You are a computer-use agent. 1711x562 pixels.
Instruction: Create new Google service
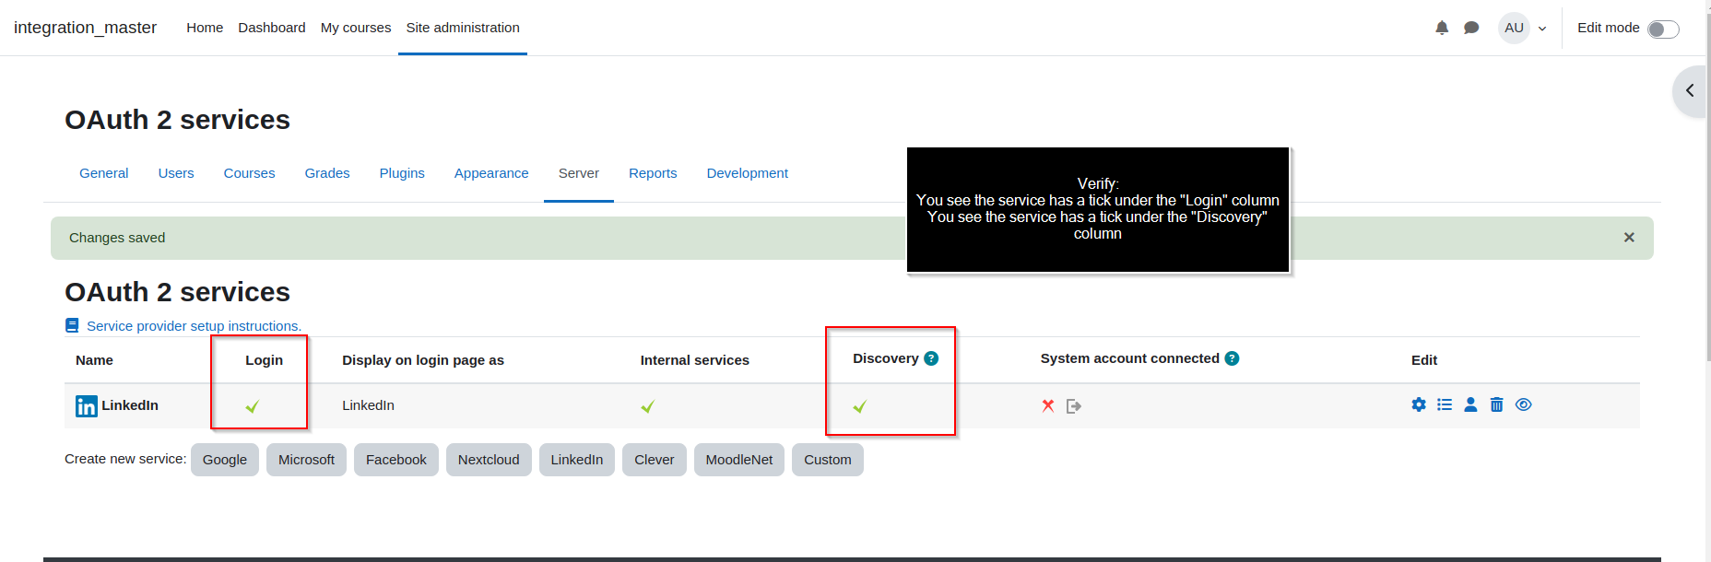(x=225, y=460)
